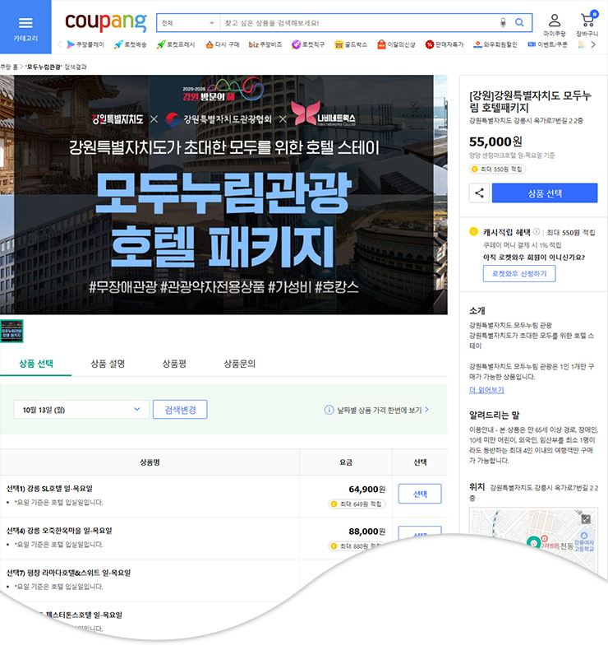608x650 pixels.
Task: Open 마이쿠팡 account icon
Action: tap(555, 26)
